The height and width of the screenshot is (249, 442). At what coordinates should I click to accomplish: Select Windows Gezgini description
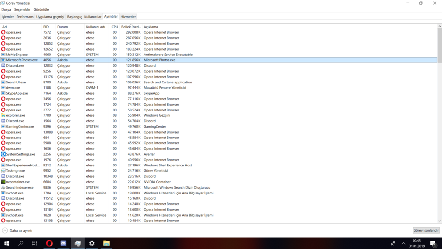pyautogui.click(x=157, y=115)
